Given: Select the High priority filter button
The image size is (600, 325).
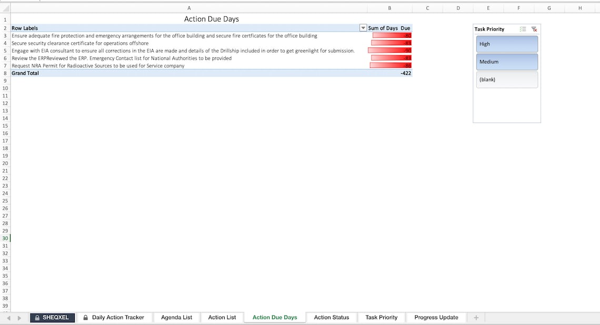Looking at the screenshot, I should 506,44.
